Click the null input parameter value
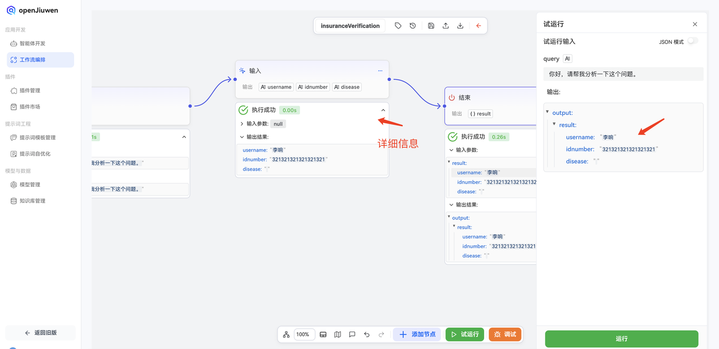719x349 pixels. [x=278, y=124]
